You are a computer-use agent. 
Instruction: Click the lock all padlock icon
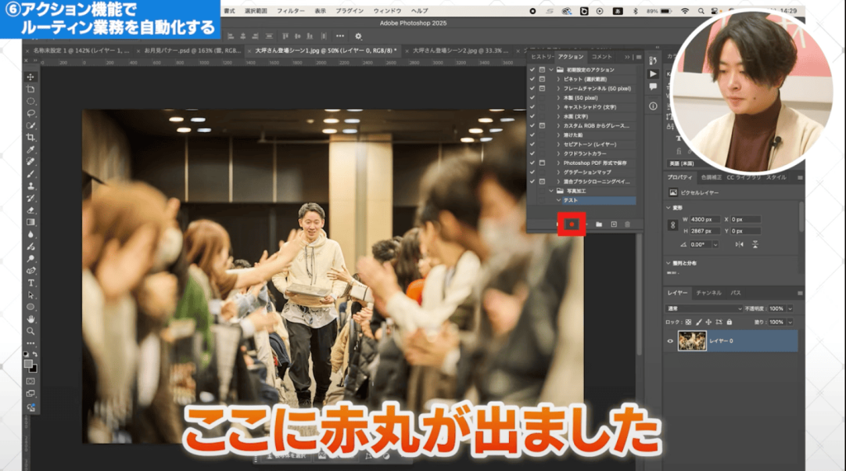click(x=729, y=322)
